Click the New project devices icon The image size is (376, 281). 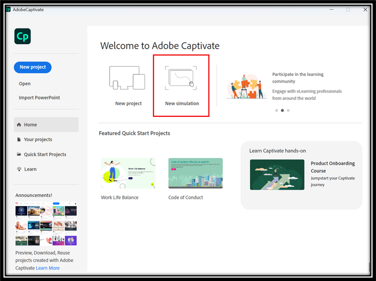pyautogui.click(x=127, y=78)
